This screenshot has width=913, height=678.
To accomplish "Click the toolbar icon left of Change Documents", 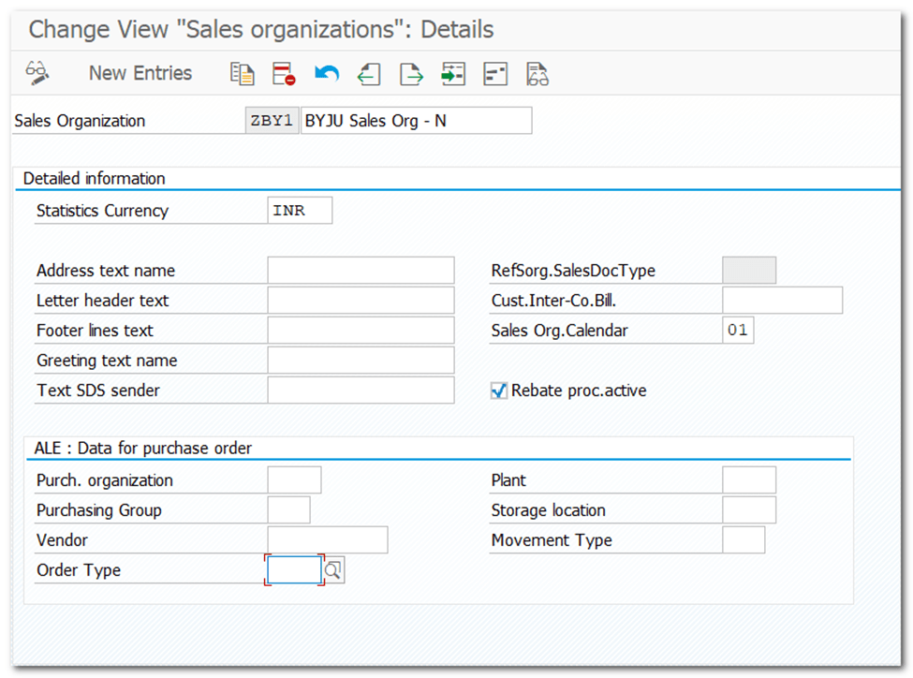I will coord(495,74).
